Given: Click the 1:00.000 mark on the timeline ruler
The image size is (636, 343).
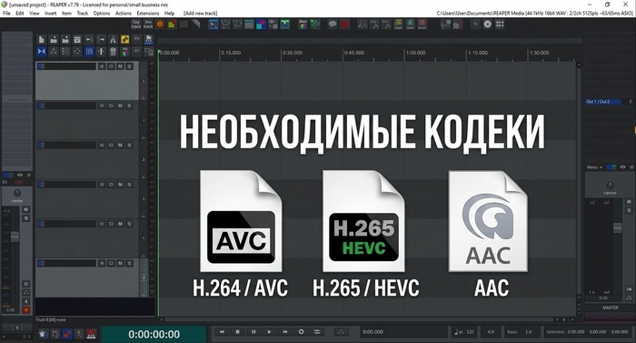Looking at the screenshot, I should (x=416, y=53).
